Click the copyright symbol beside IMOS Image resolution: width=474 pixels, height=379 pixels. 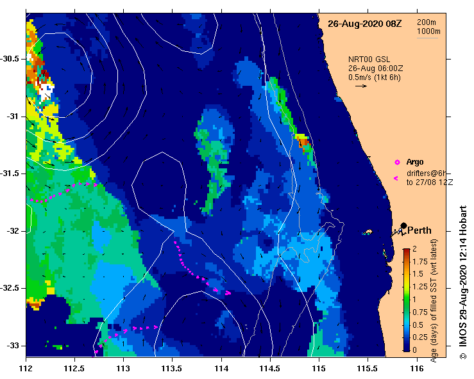463,357
